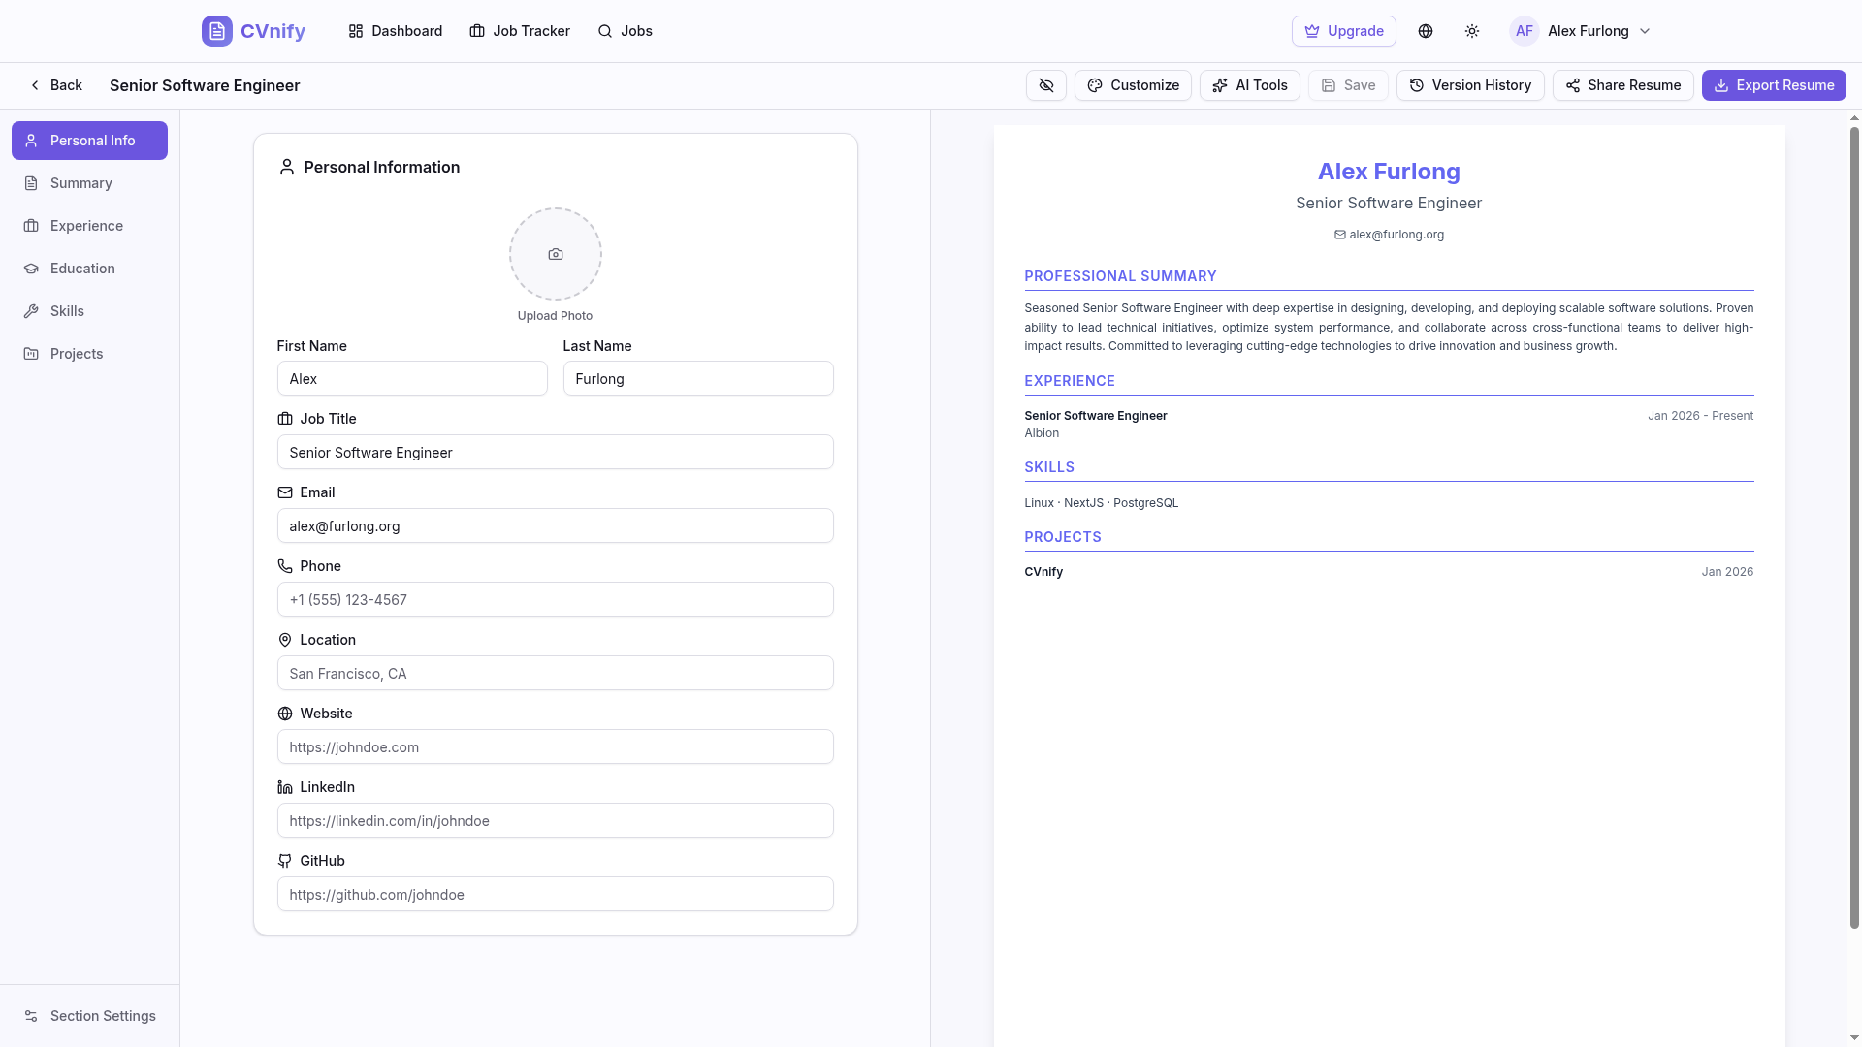The height and width of the screenshot is (1047, 1862).
Task: Focus the Phone input field
Action: click(555, 599)
